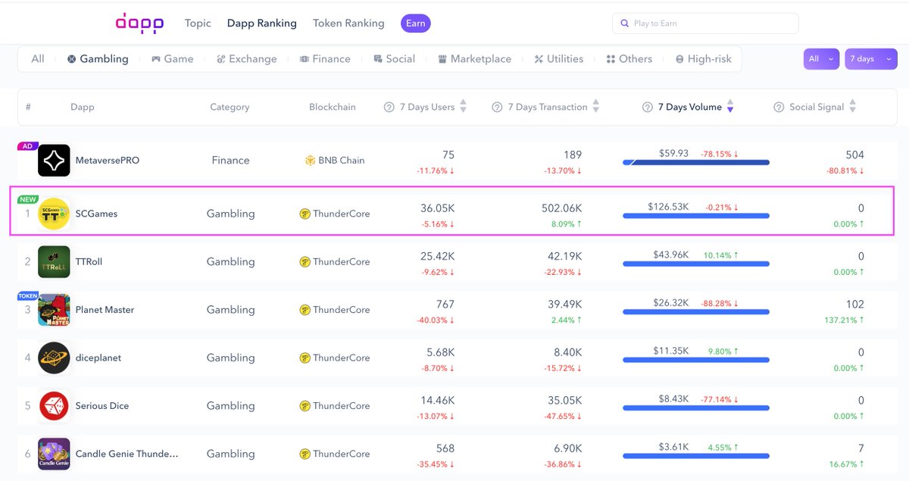This screenshot has height=481, width=909.
Task: Click the dapp logo
Action: 139,23
